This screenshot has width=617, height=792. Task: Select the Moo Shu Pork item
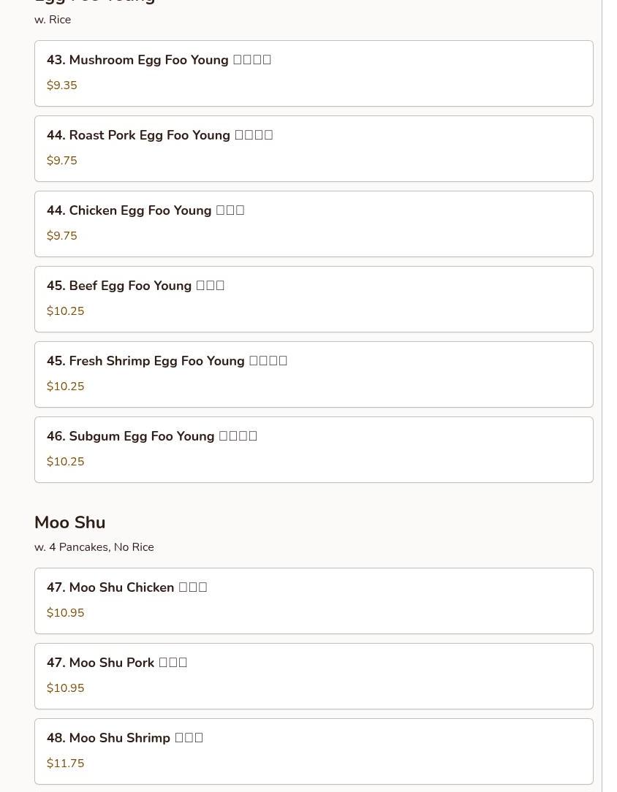point(314,676)
